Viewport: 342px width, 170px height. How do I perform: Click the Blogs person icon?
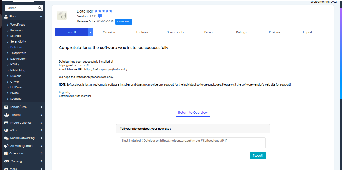[x=6, y=16]
